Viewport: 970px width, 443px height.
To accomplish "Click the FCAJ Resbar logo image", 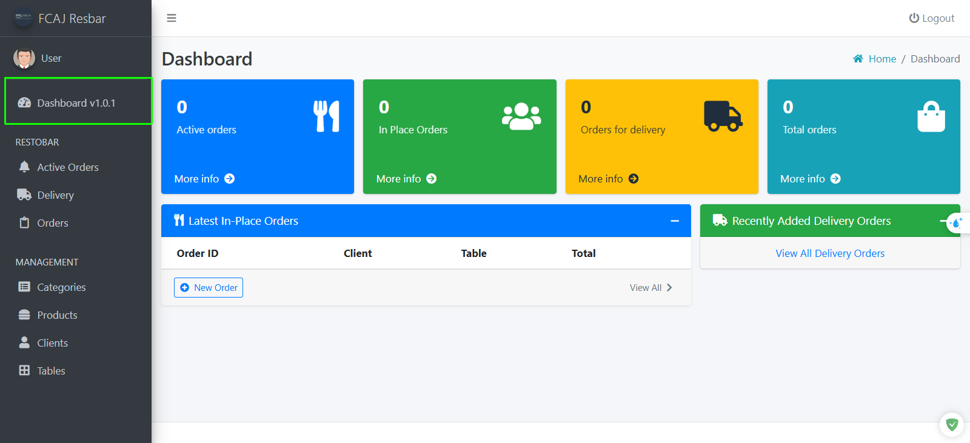I will coord(23,18).
